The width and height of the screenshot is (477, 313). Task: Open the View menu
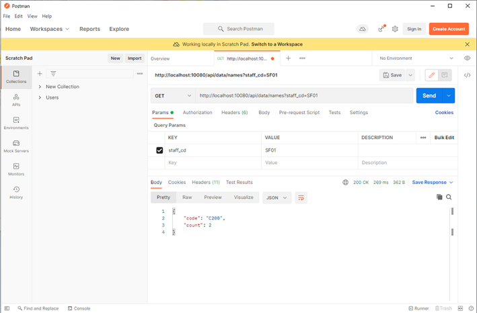[32, 16]
